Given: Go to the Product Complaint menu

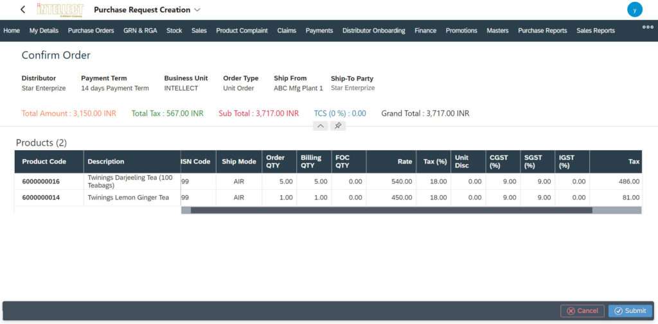Looking at the screenshot, I should click(242, 30).
